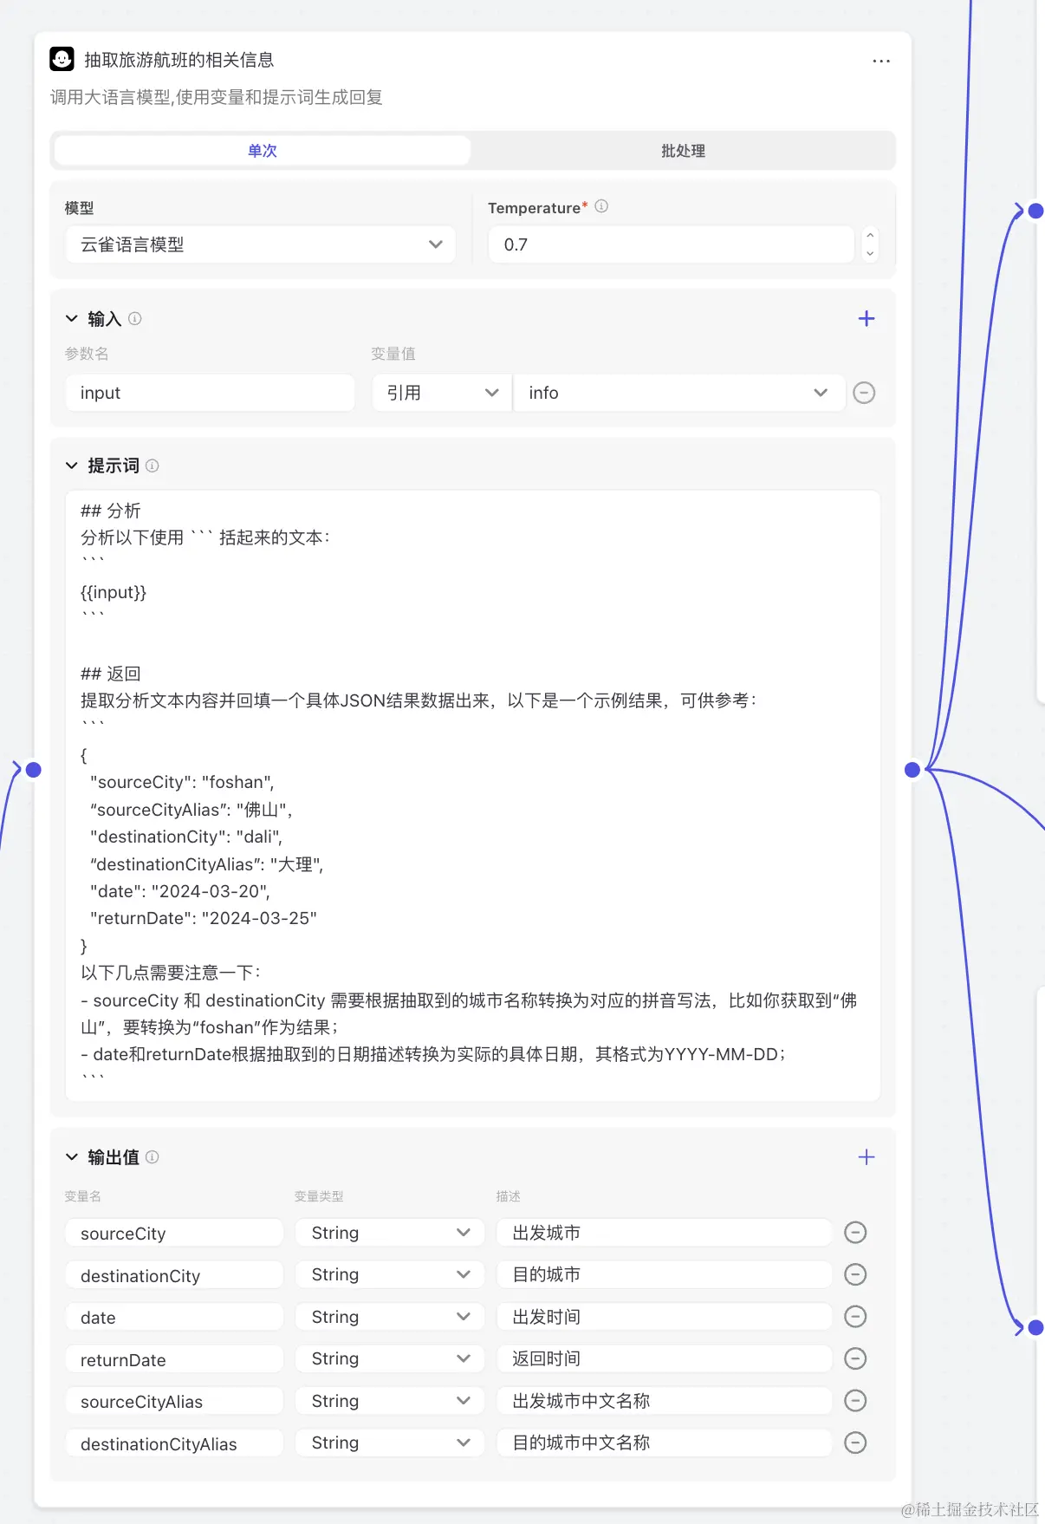Click the sourceCityAlias variable name field
The image size is (1045, 1524).
click(174, 1401)
